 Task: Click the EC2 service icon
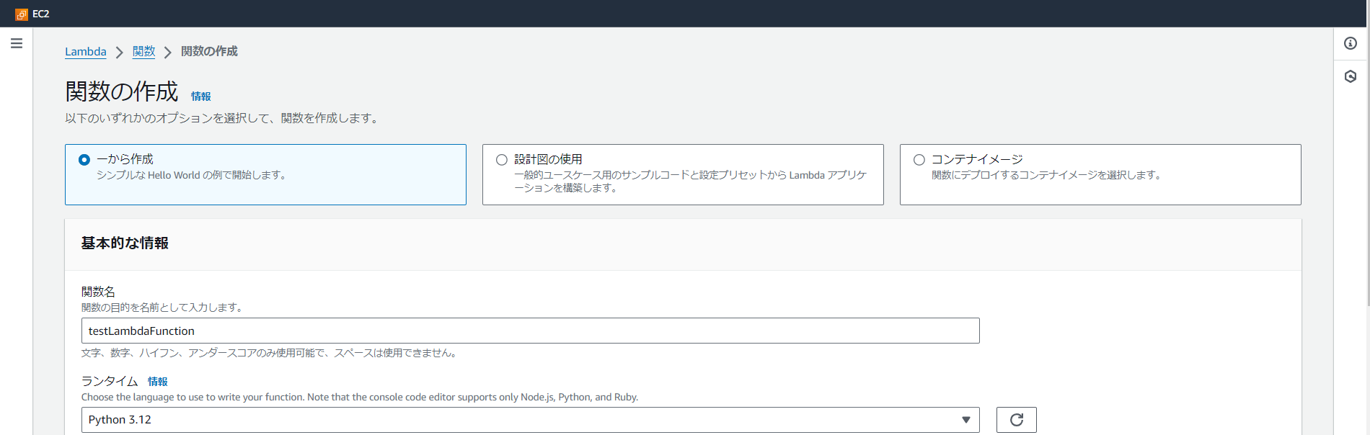[x=22, y=14]
